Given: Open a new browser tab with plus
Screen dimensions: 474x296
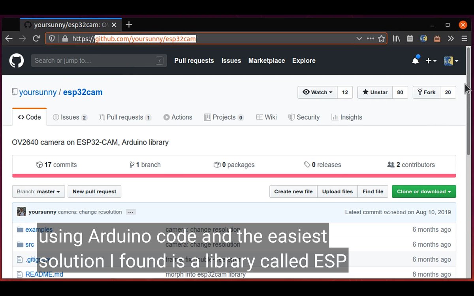Looking at the screenshot, I should 129,24.
